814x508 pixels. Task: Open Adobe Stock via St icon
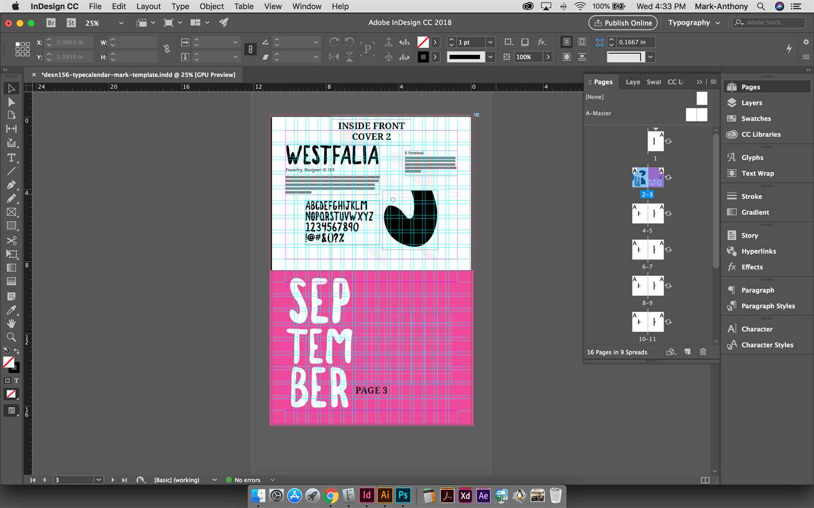click(71, 23)
